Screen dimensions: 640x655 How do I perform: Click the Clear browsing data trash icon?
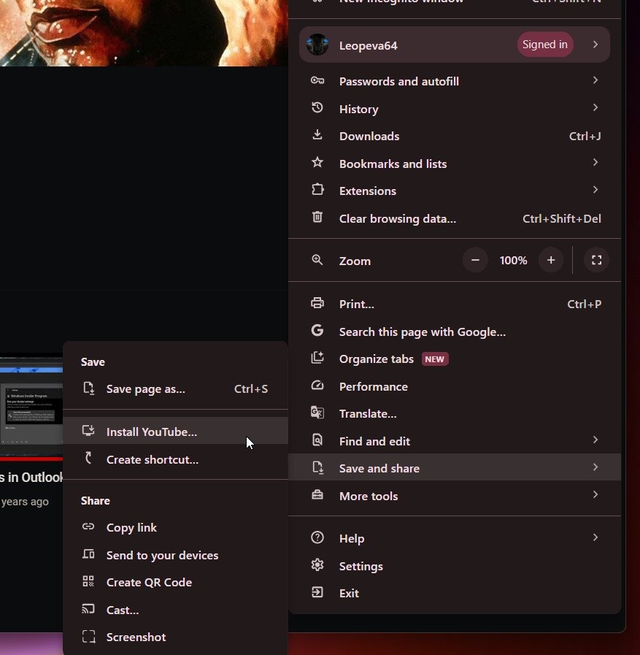point(317,217)
